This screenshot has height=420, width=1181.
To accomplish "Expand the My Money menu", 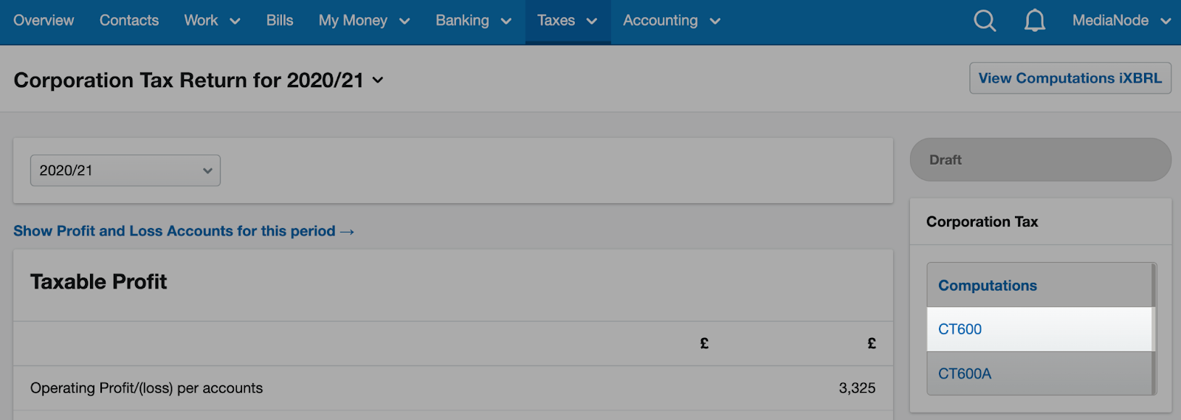I will tap(364, 21).
